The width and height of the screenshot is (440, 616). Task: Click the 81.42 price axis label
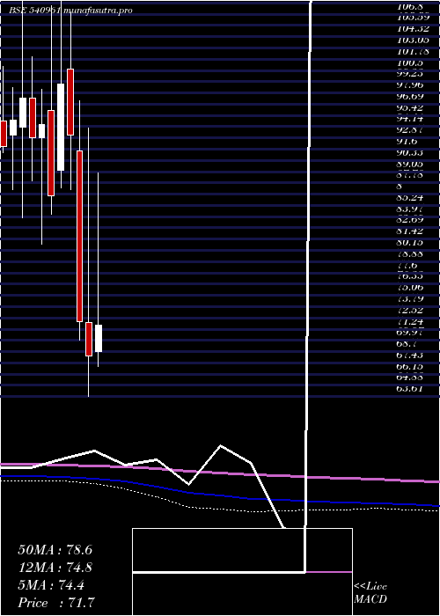click(411, 231)
